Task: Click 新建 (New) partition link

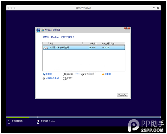Action: [x=107, y=74]
